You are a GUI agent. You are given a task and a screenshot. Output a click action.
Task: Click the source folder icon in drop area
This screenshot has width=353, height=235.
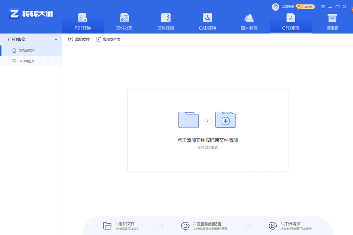point(188,120)
